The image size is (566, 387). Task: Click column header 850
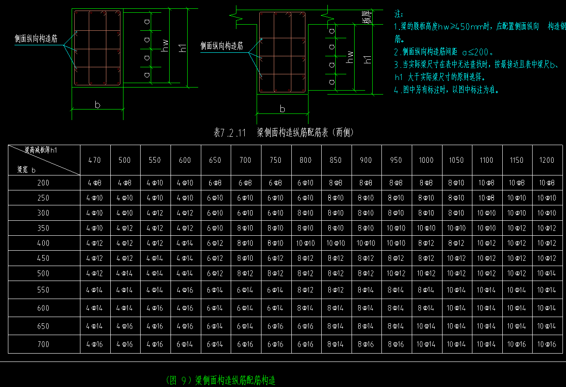336,160
